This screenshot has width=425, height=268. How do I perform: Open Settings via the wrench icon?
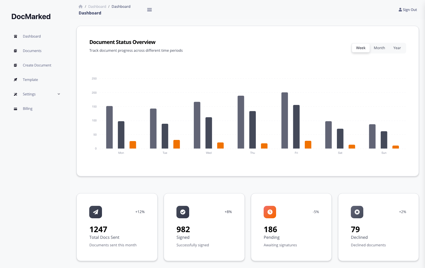click(x=15, y=94)
